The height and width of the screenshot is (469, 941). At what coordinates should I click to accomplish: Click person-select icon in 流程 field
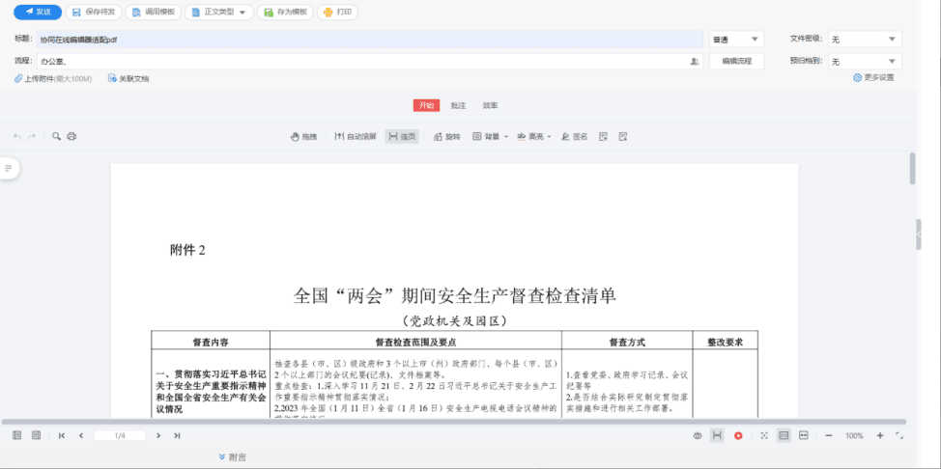[x=695, y=61]
